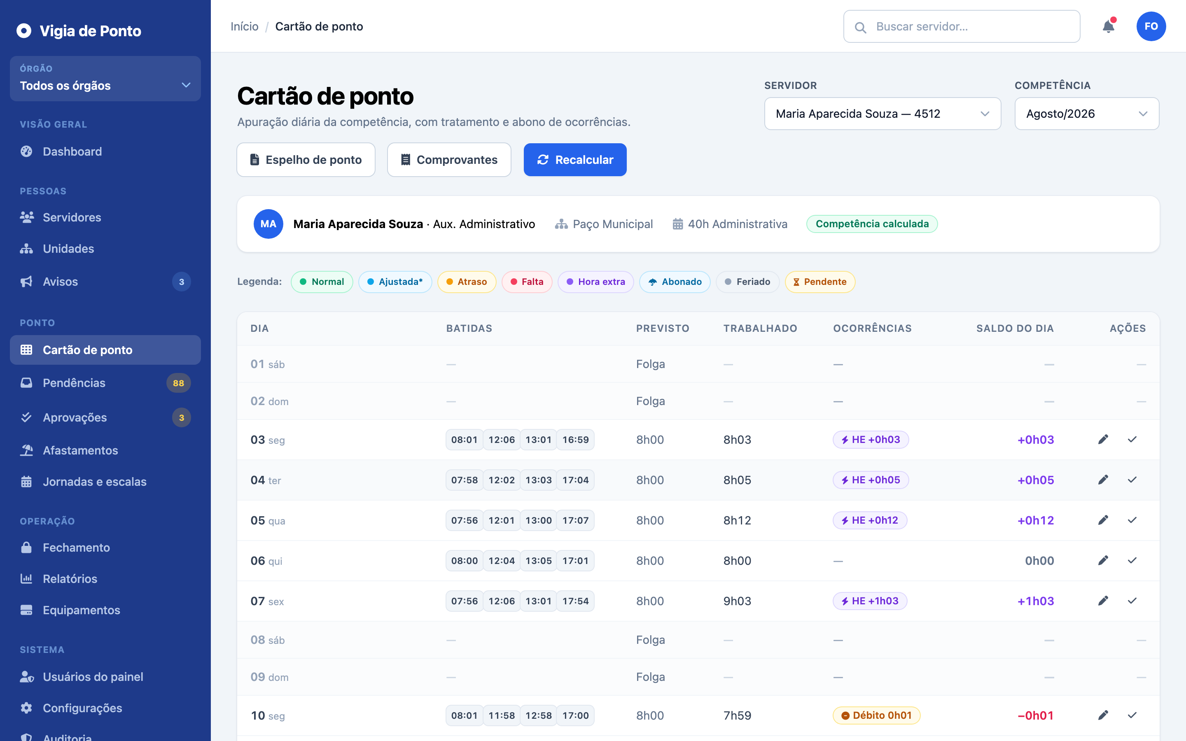
Task: Click the Vigia de Ponto logo
Action: tap(79, 31)
